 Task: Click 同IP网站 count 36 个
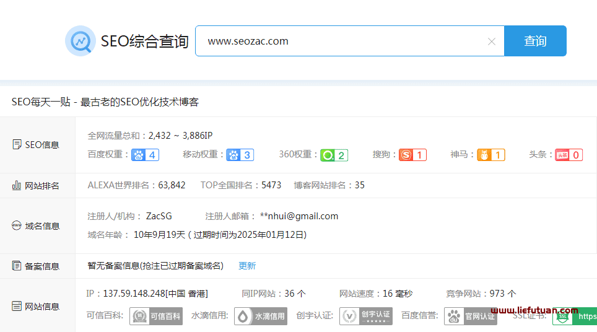pyautogui.click(x=295, y=294)
